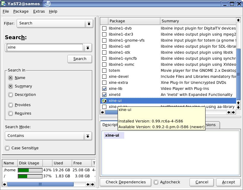This screenshot has height=190, width=243.
Task: Check the libxine1-xvmc package box
Action: point(104,65)
